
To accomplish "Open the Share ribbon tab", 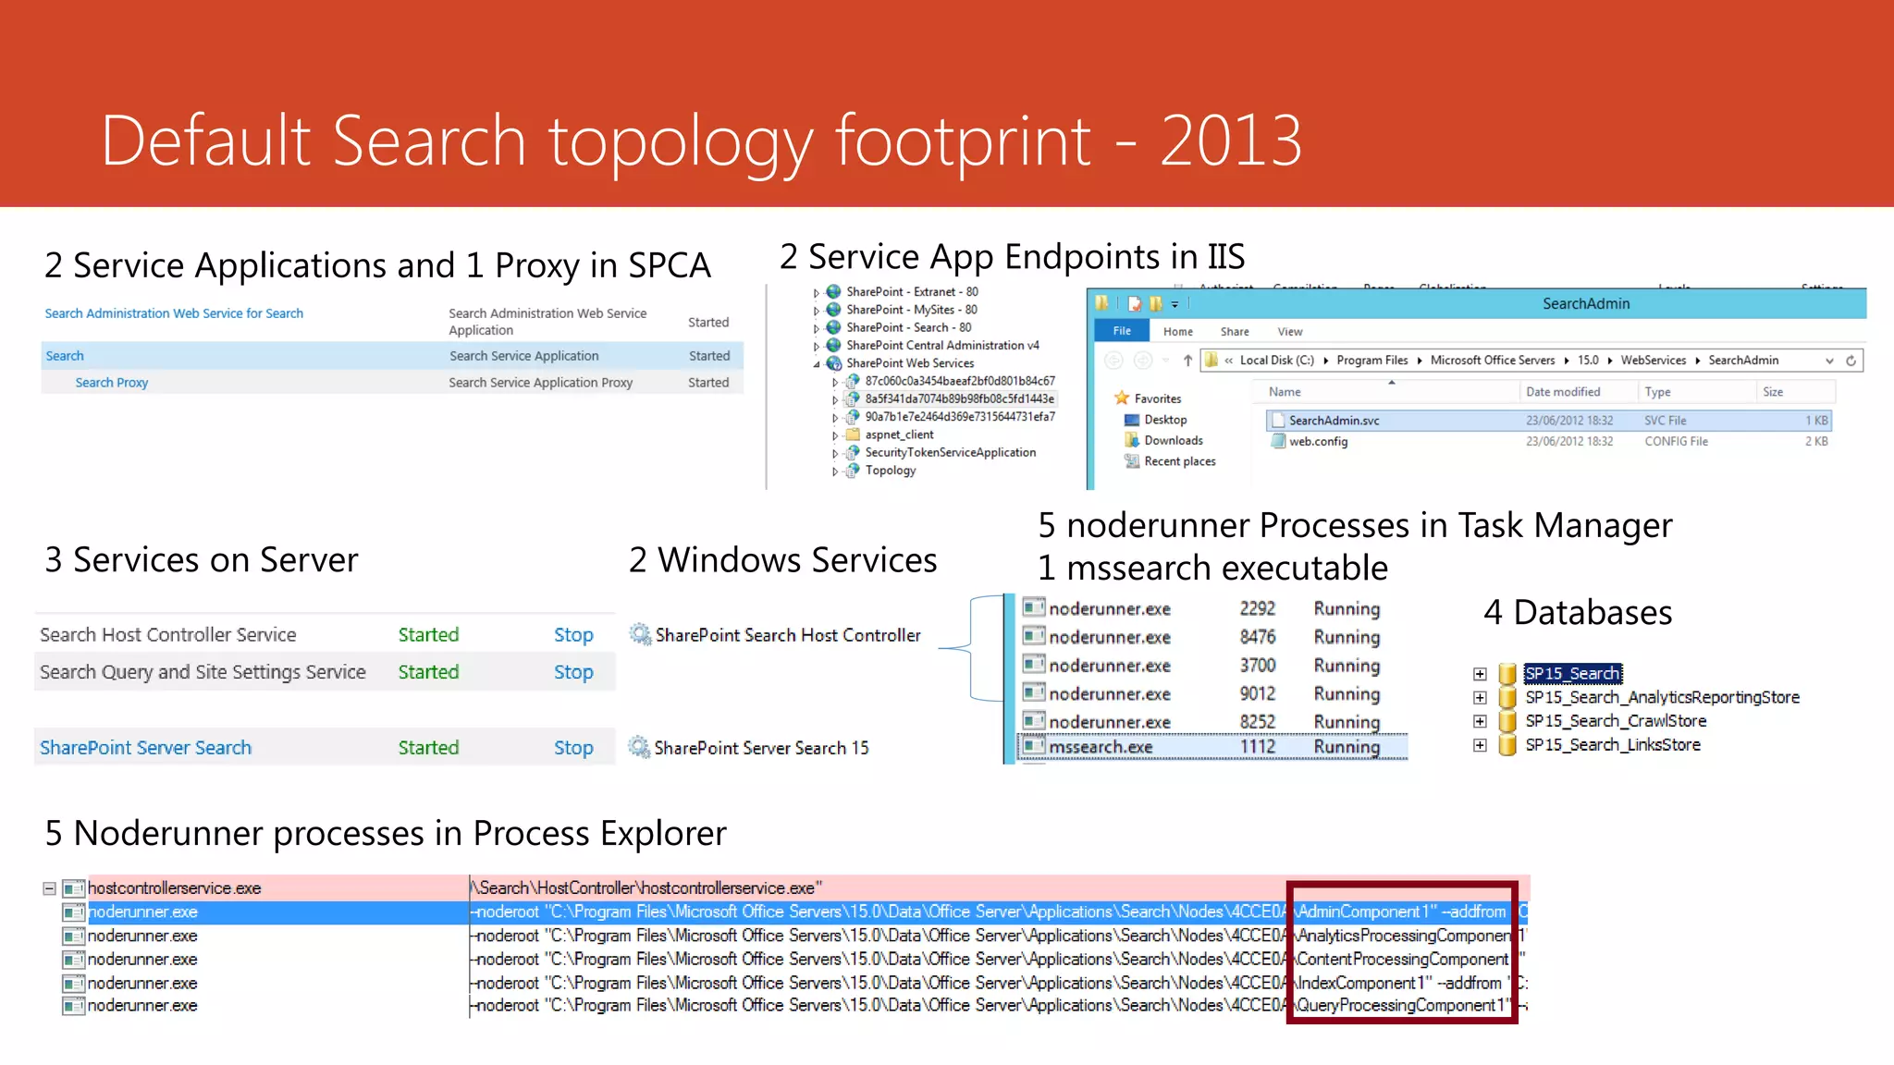I will coord(1235,332).
